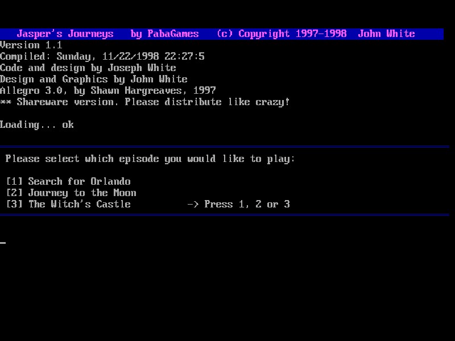
Task: Click 'Design and Graphics by John White'
Action: [x=94, y=79]
